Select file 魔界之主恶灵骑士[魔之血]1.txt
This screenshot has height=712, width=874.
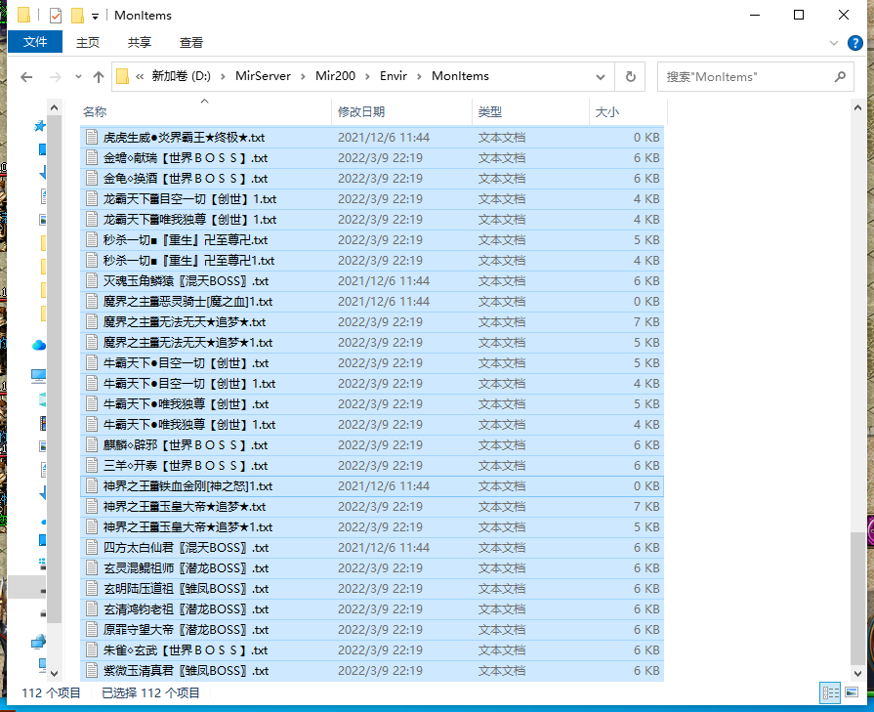[372, 301]
